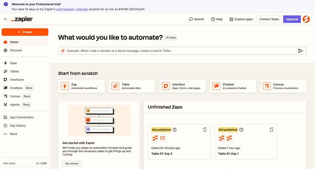This screenshot has width=315, height=169.
Task: Open Search in top bar
Action: pos(196,19)
